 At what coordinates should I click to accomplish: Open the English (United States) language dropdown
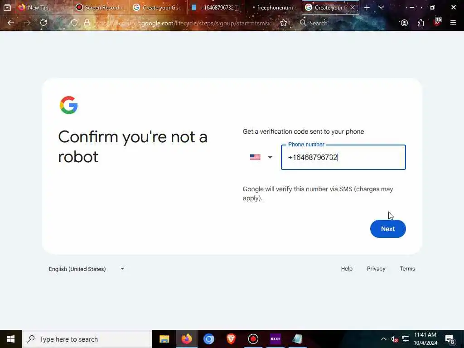87,269
